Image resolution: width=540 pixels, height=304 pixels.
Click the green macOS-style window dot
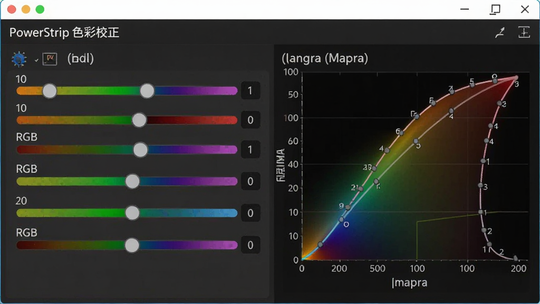coord(40,9)
